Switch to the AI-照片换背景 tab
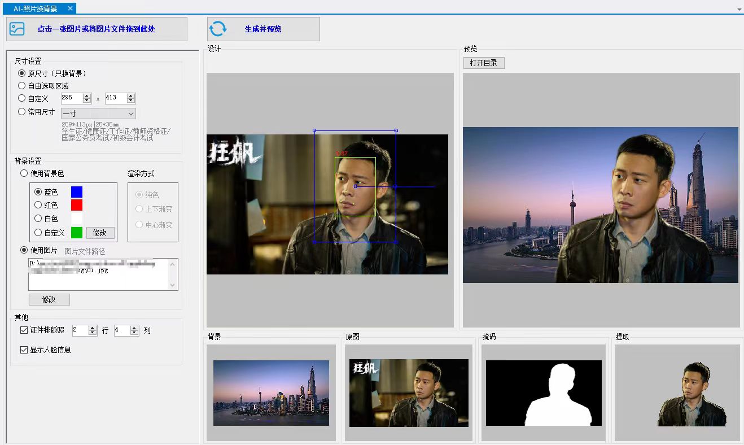 coord(35,8)
